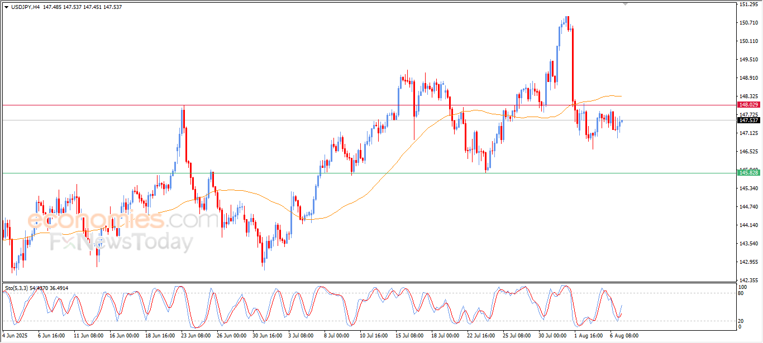
Task: Click the 146.525 price axis label
Action: 748,152
